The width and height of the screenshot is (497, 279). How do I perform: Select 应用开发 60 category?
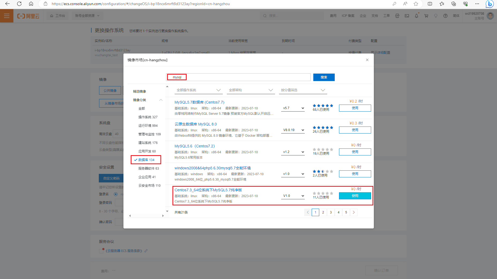coord(147,151)
